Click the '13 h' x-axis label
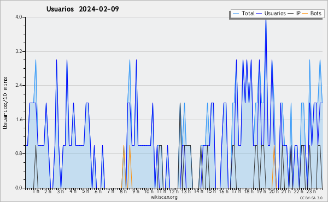This screenshot has width=328, height=202. coord(186,191)
